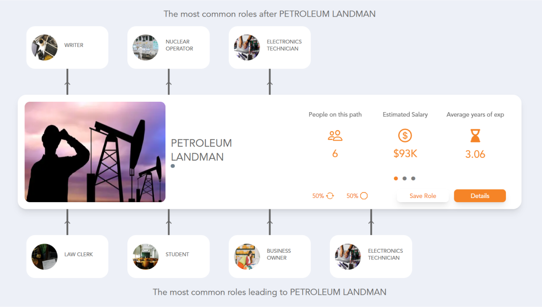542x307 pixels.
Task: Select the third carousel pagination dot
Action: click(x=413, y=178)
